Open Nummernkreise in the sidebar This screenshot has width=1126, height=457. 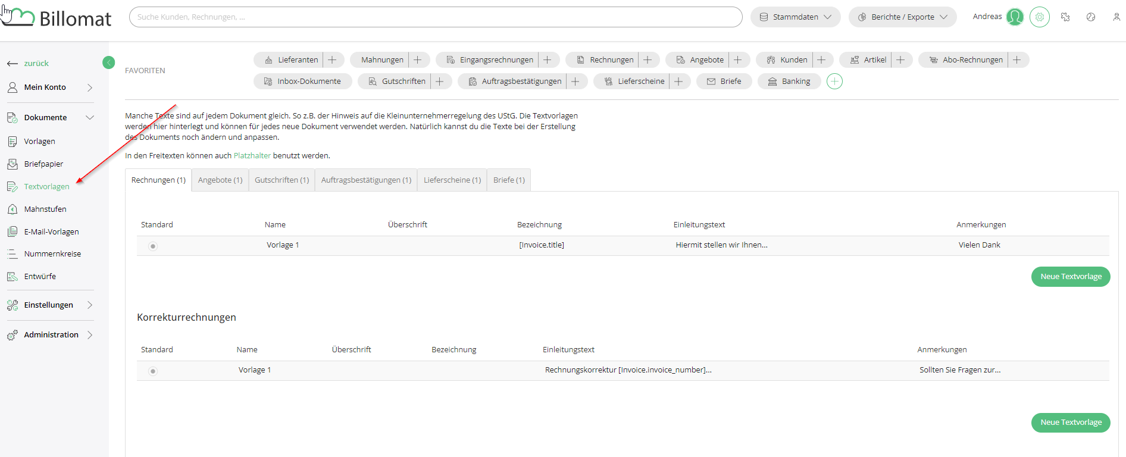(x=52, y=254)
